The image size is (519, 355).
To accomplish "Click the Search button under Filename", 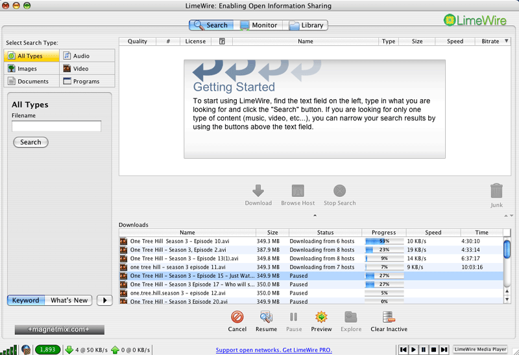I will 30,142.
